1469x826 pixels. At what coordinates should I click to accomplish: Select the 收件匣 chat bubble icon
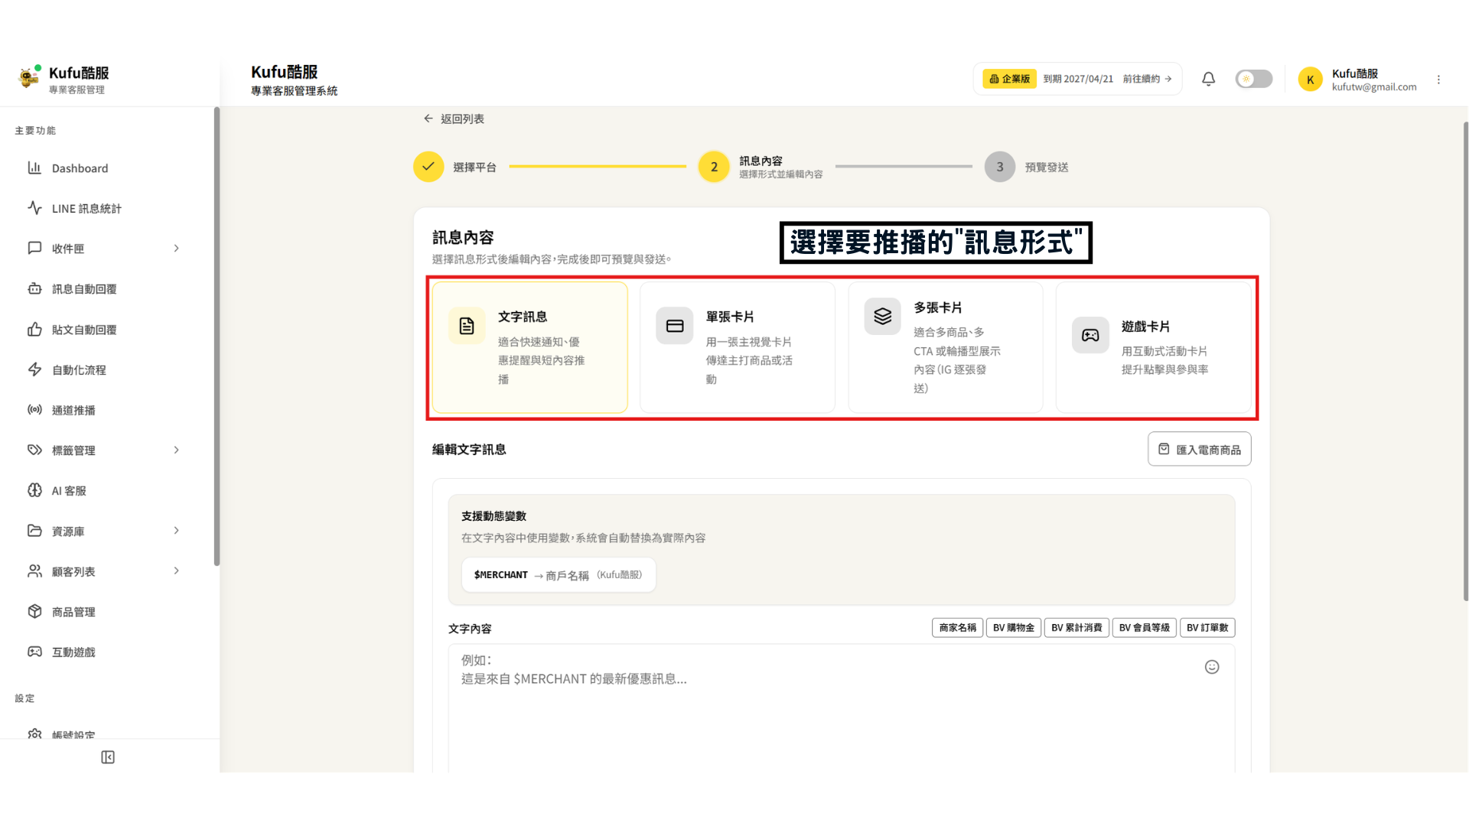34,248
